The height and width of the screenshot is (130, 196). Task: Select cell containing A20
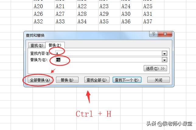pos(44,6)
